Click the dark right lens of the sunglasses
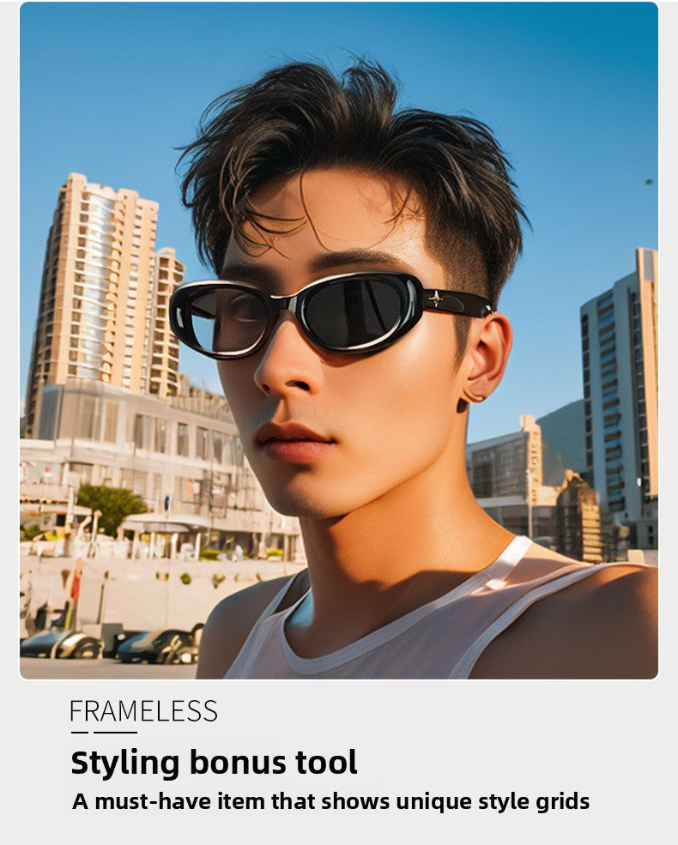Viewport: 678px width, 845px height. click(x=355, y=311)
